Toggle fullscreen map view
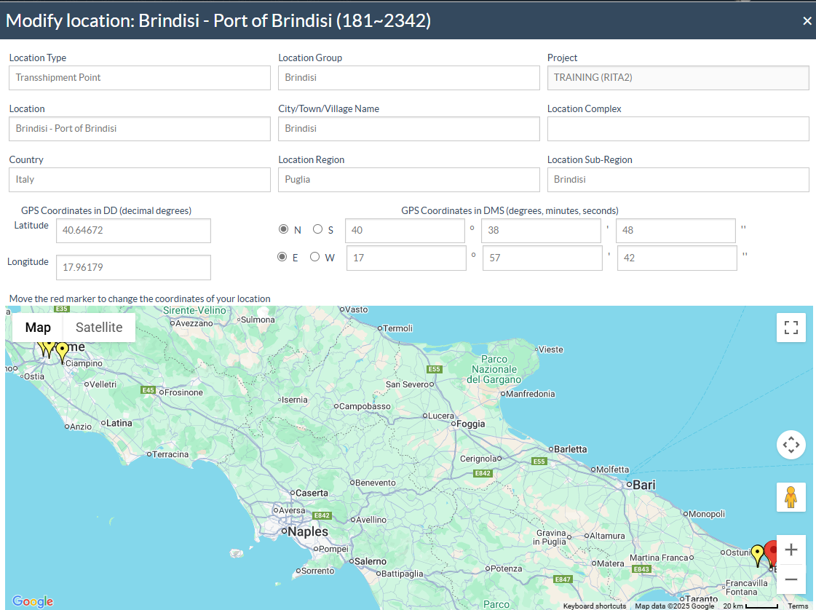The width and height of the screenshot is (816, 610). [x=791, y=328]
